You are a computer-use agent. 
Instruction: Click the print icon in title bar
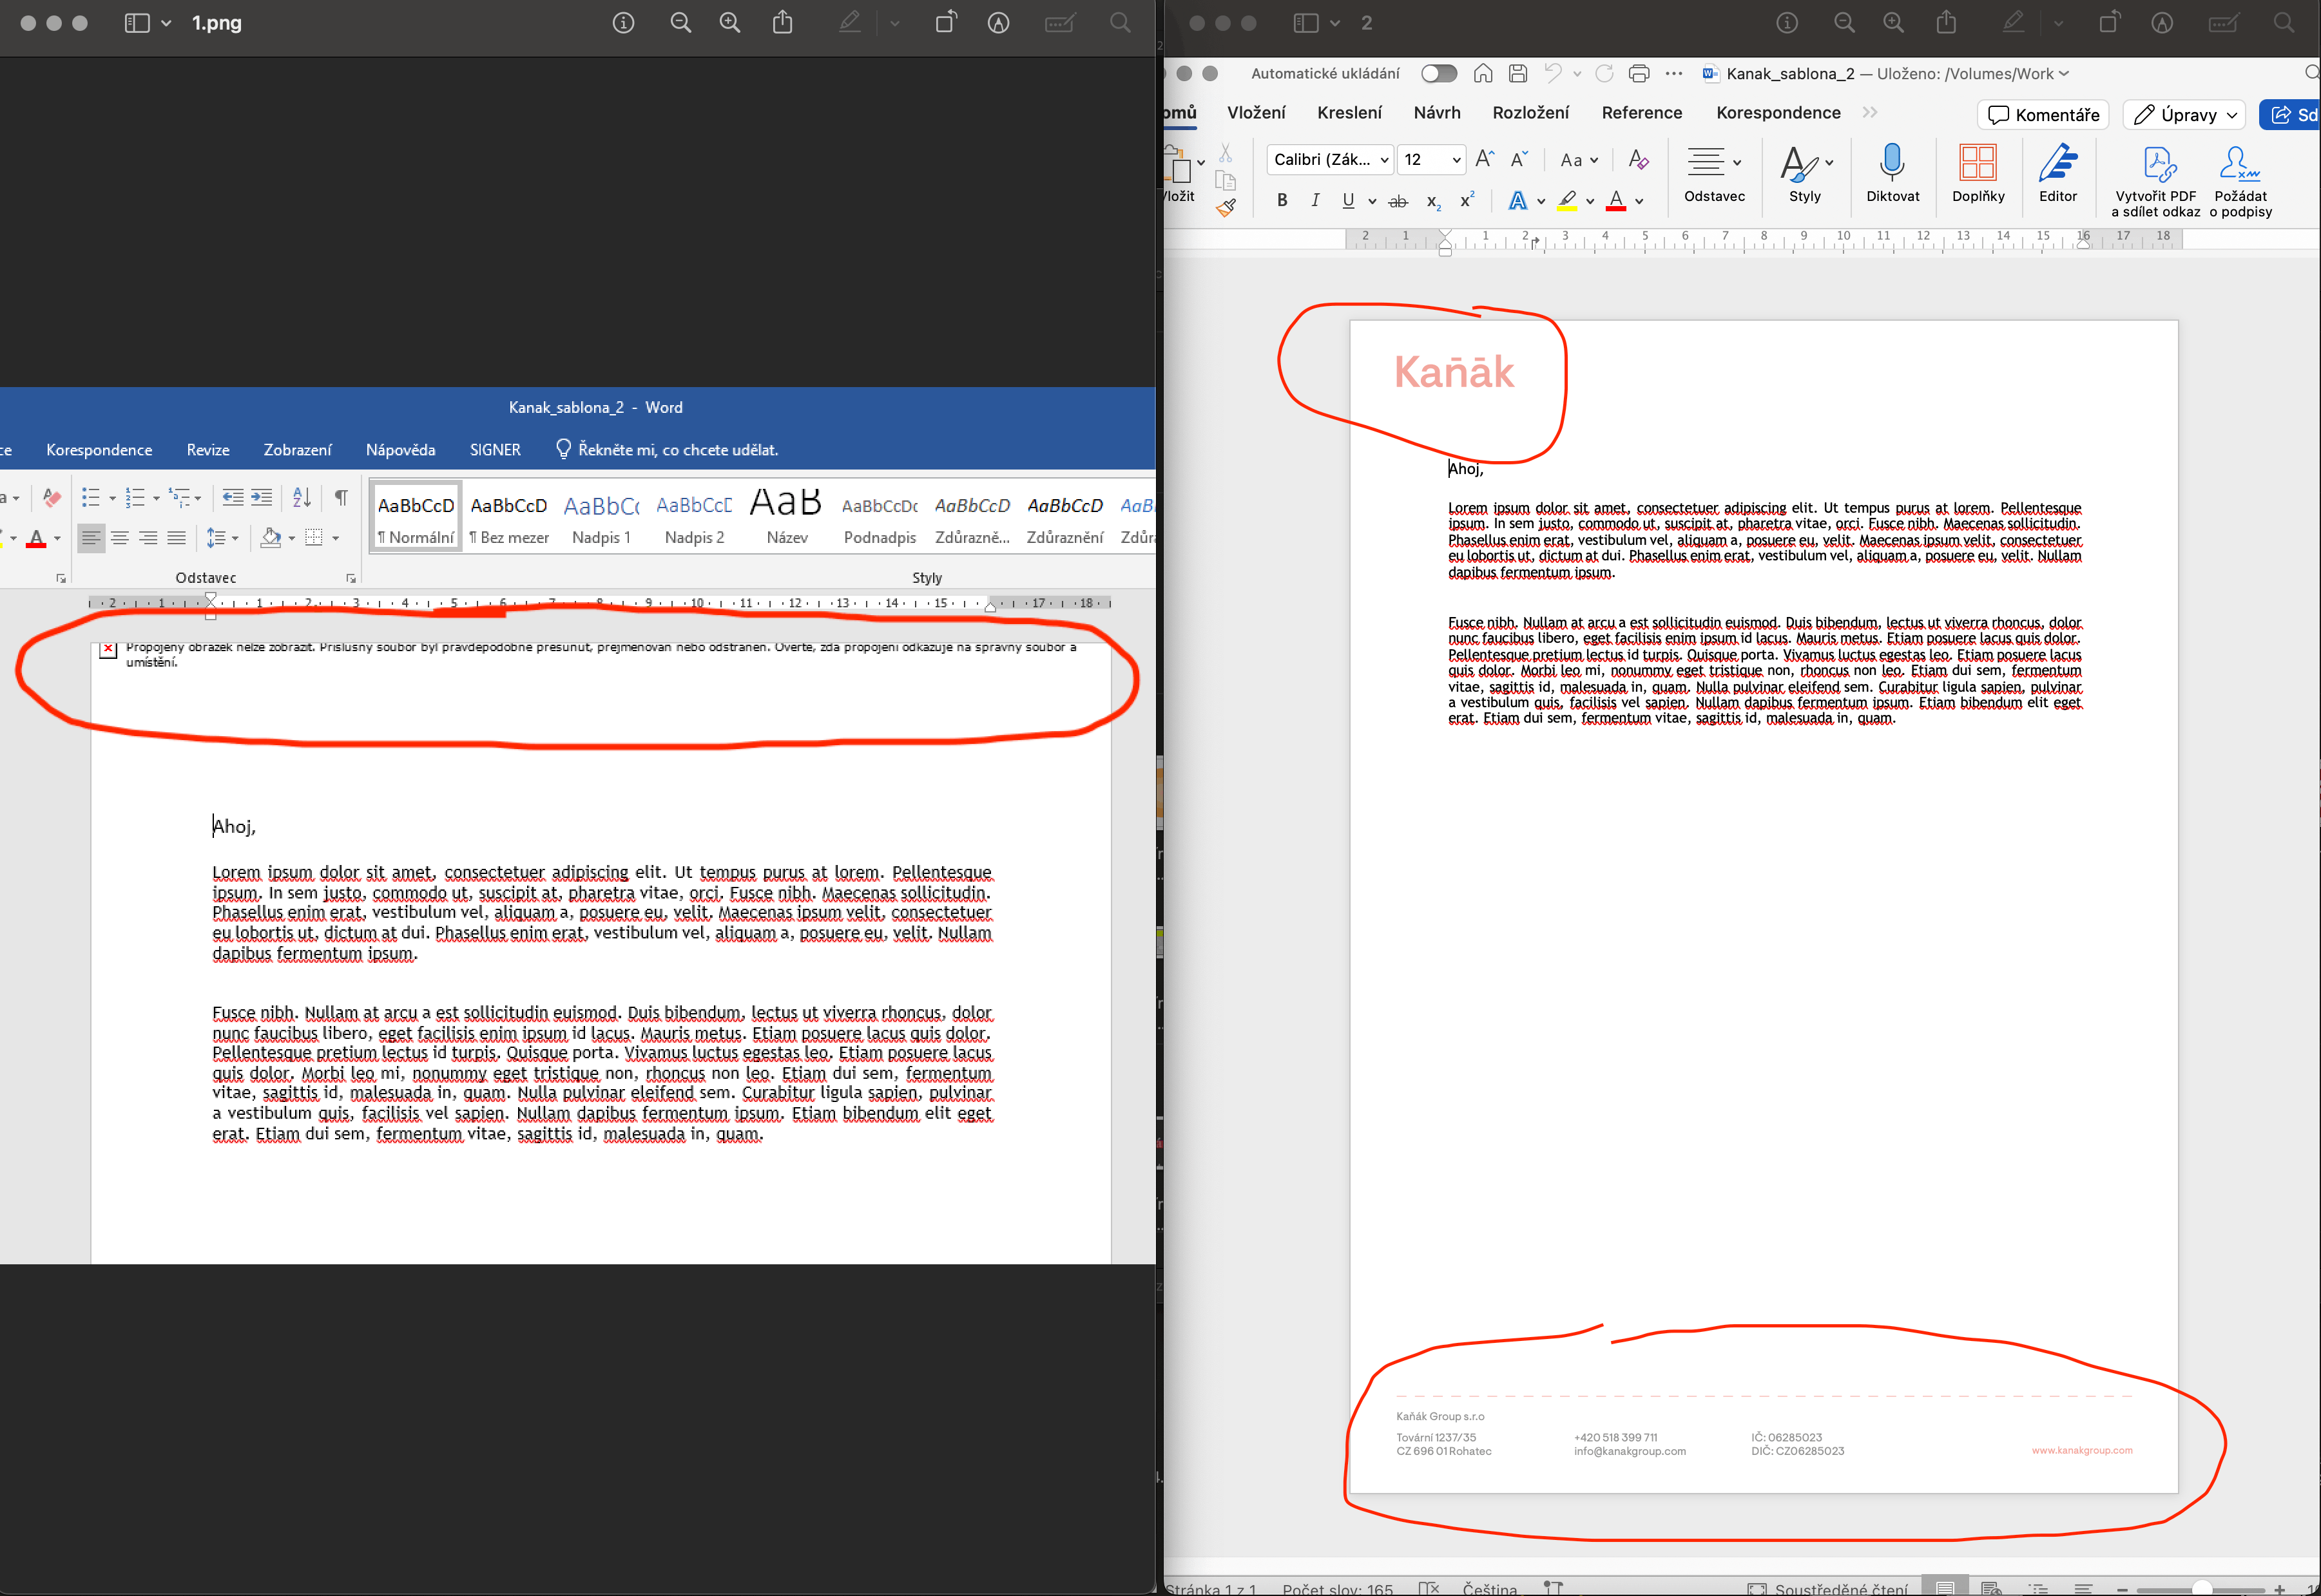coord(1639,73)
